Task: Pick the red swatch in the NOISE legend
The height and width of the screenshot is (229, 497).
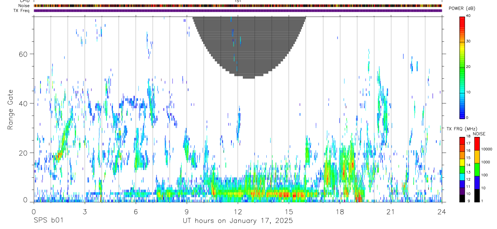Action: 477,144
